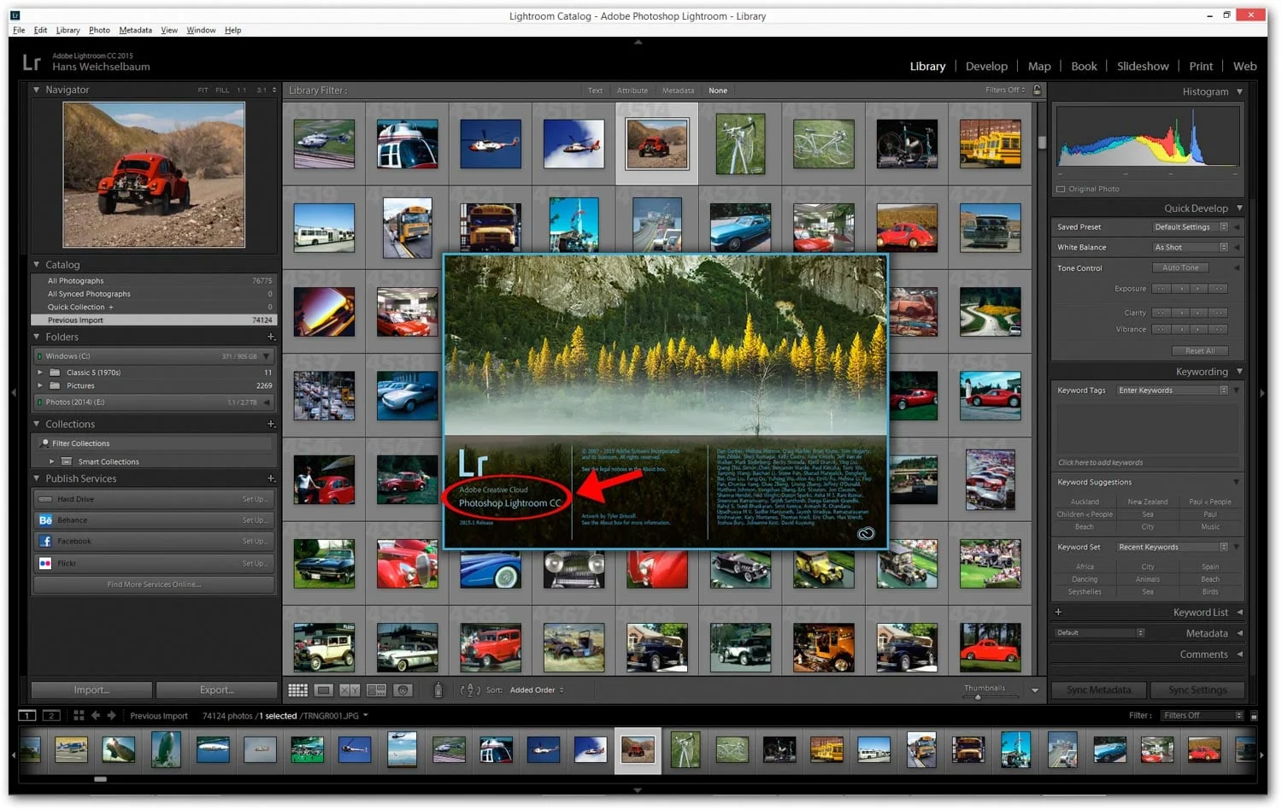
Task: Expand Smart Collections set
Action: 51,462
